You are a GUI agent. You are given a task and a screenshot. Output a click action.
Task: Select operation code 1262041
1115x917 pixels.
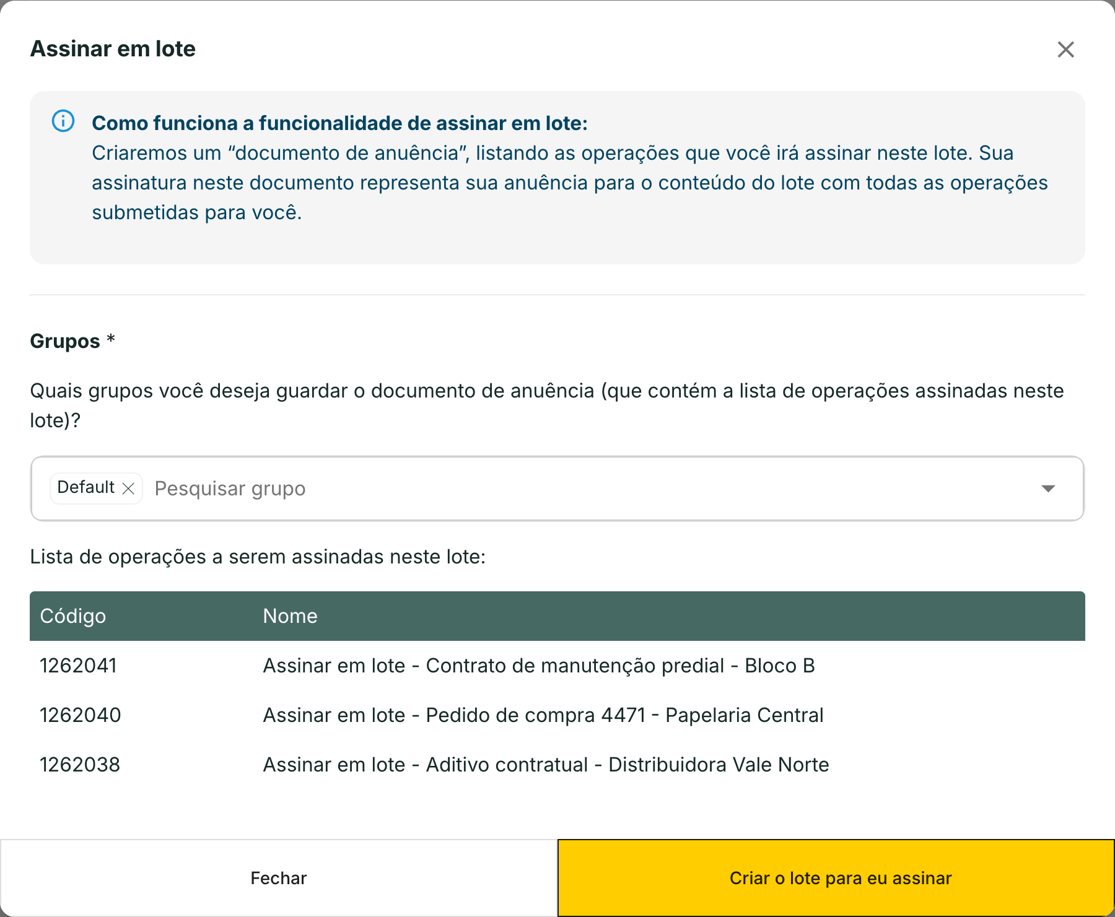click(x=78, y=666)
